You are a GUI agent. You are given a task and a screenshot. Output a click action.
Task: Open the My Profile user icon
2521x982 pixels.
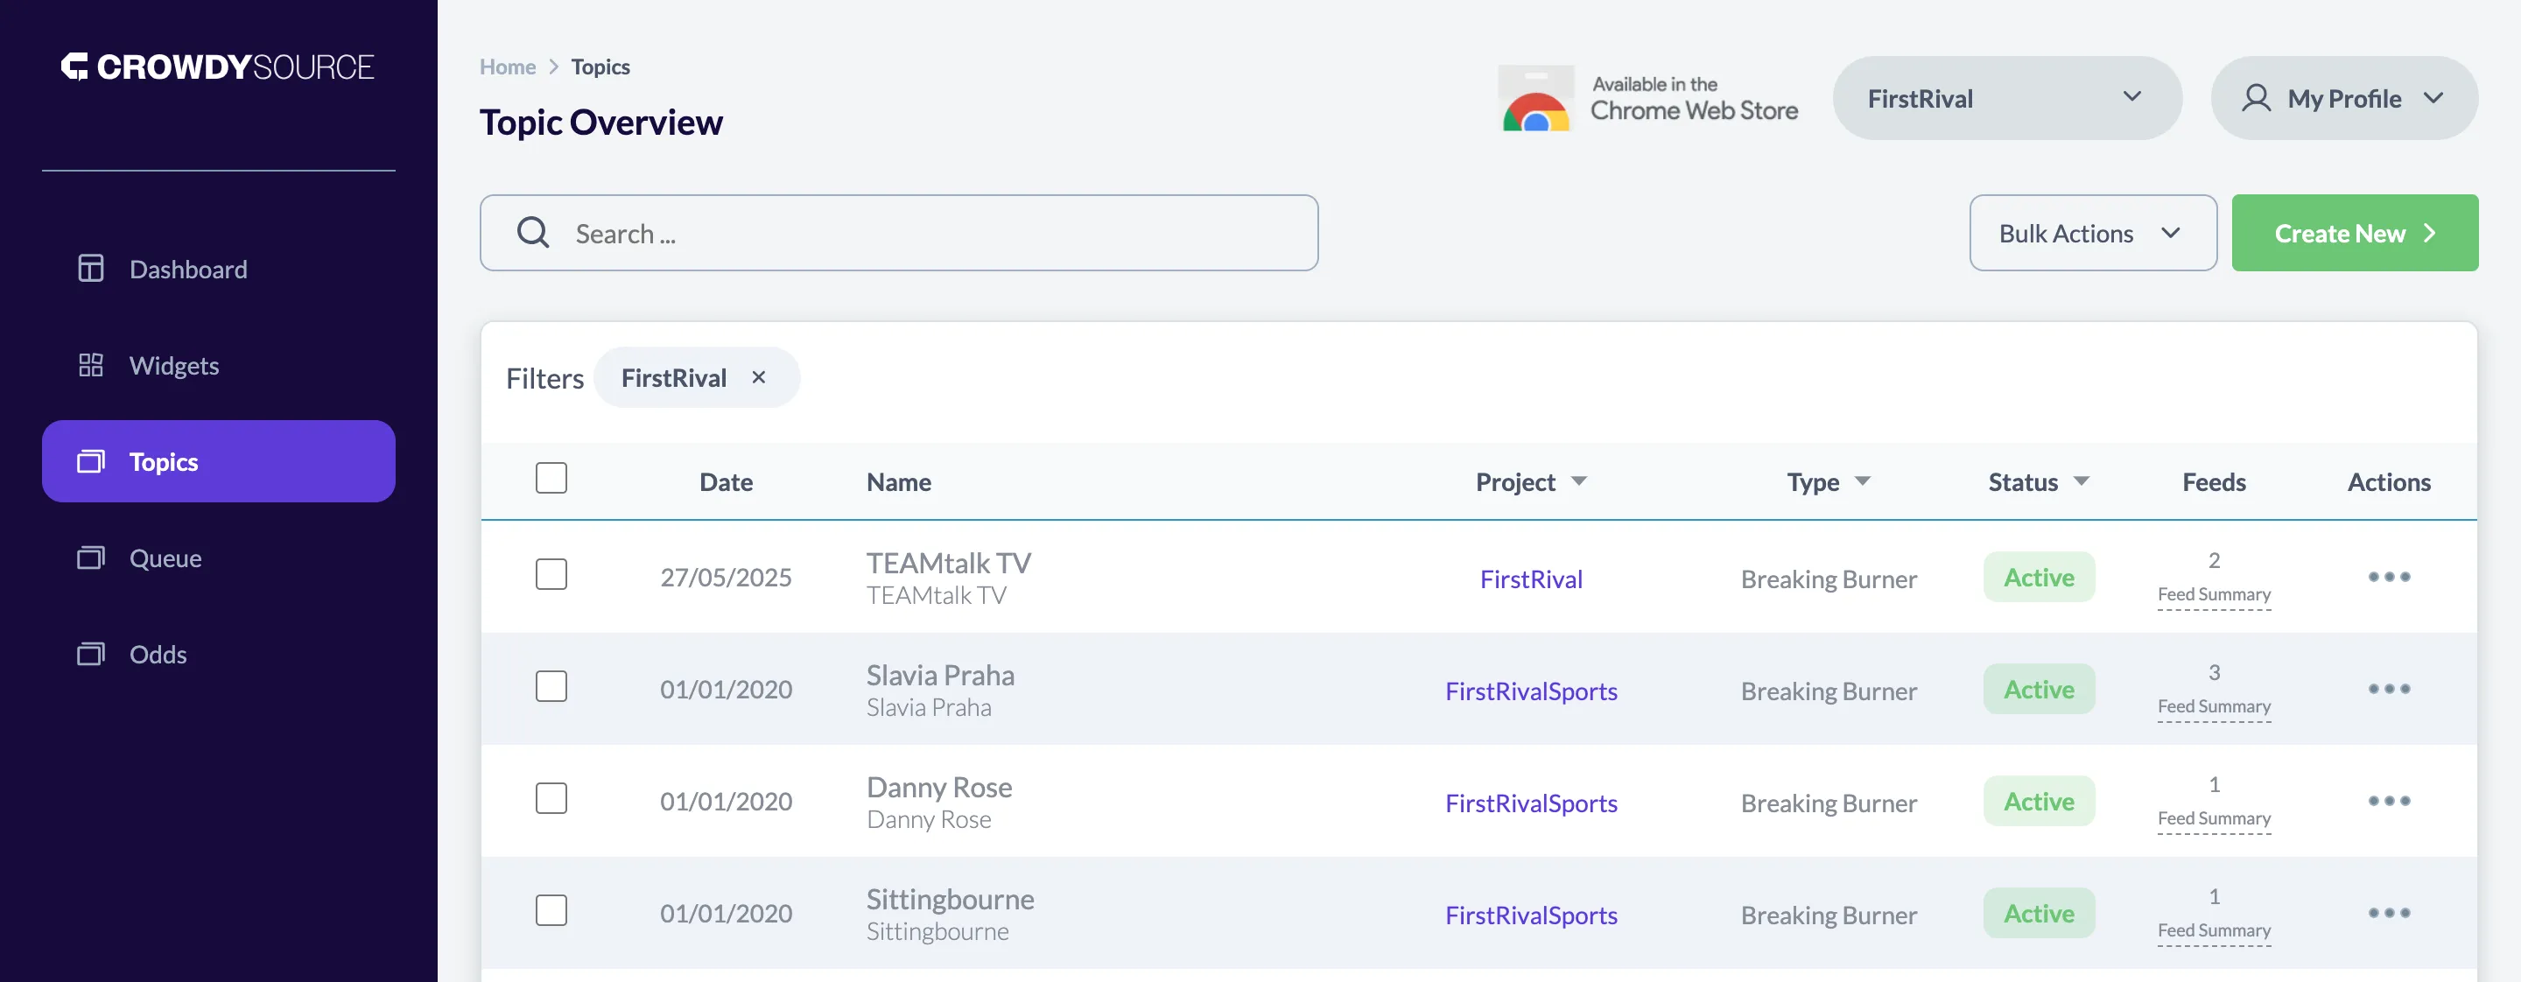pos(2257,98)
